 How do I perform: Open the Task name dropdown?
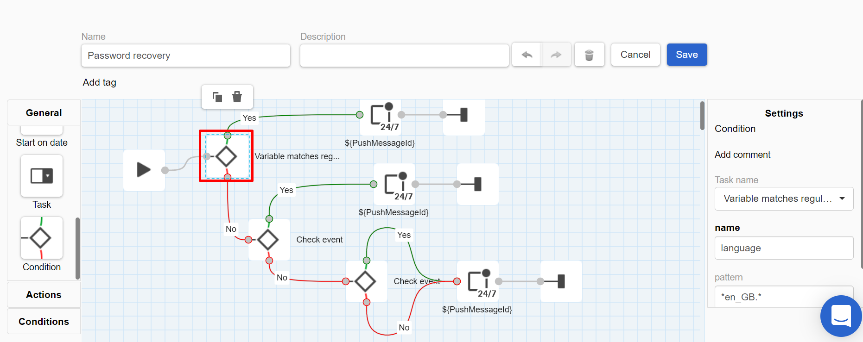click(x=784, y=199)
